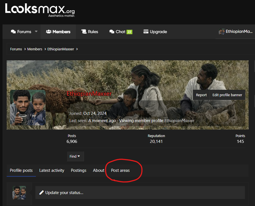Open Chat with 22 badge

click(x=121, y=32)
